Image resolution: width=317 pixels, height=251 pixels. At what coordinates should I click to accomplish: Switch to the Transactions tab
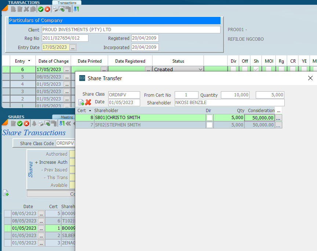click(67, 3)
